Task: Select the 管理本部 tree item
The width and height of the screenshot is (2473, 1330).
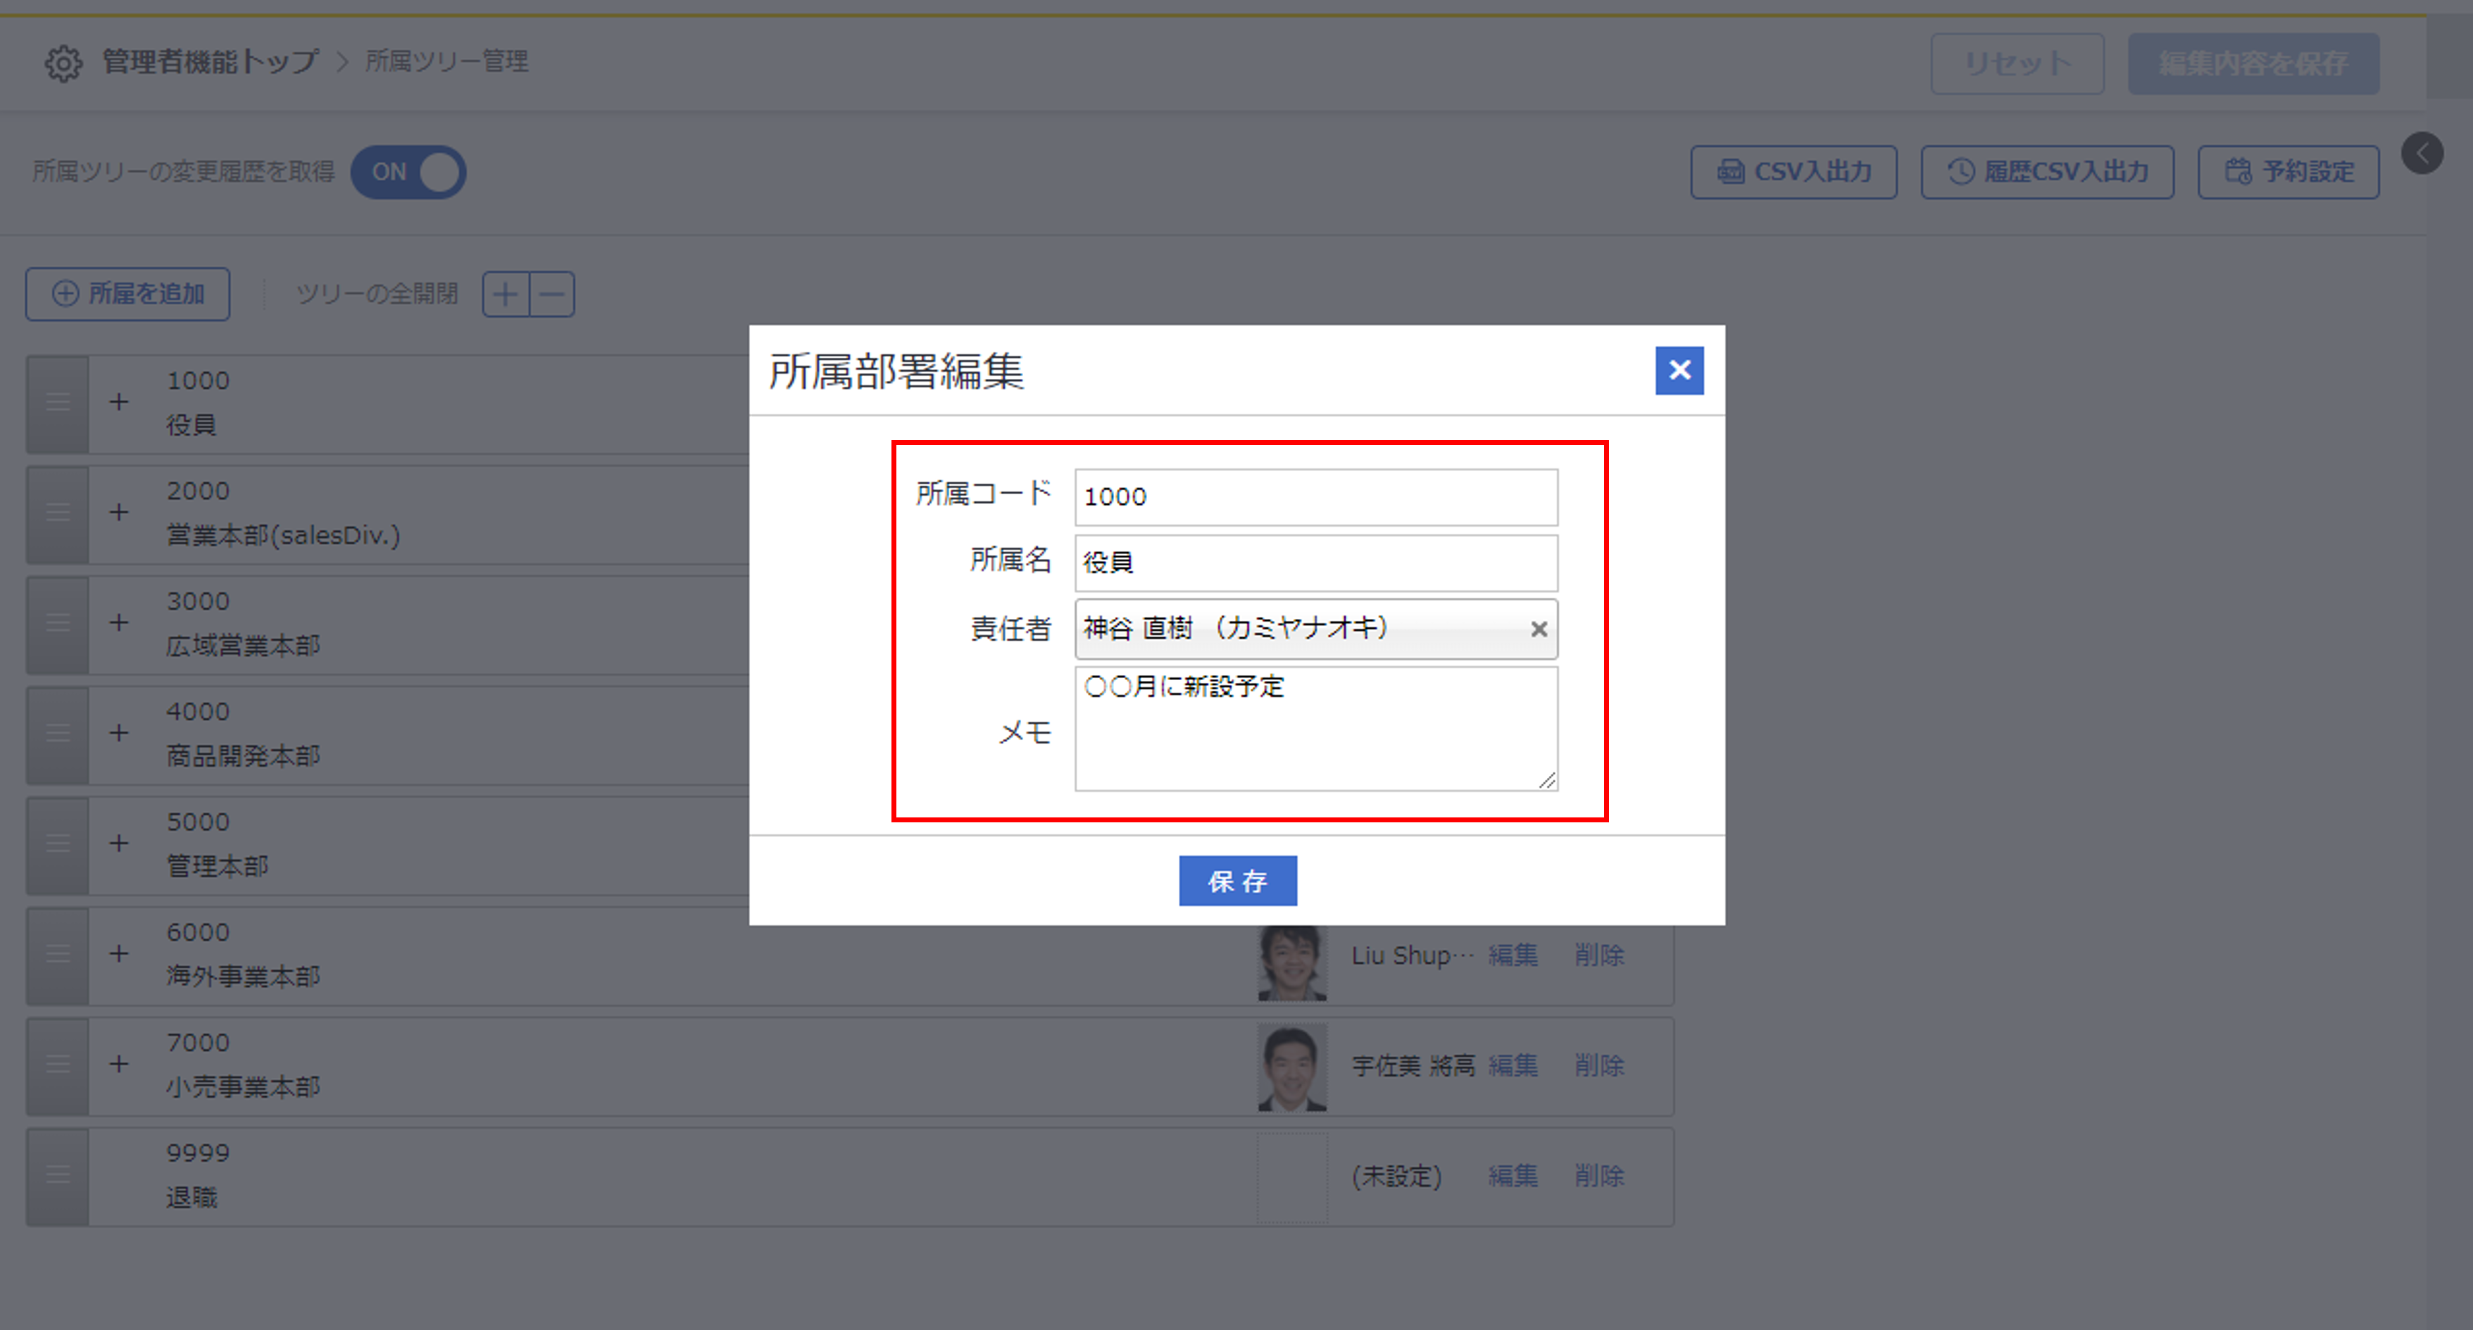Action: (x=217, y=867)
